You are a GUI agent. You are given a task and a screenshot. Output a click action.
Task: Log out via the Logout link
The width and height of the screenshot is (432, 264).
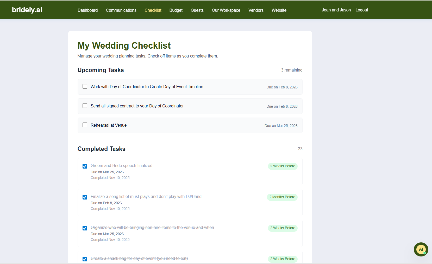[362, 10]
